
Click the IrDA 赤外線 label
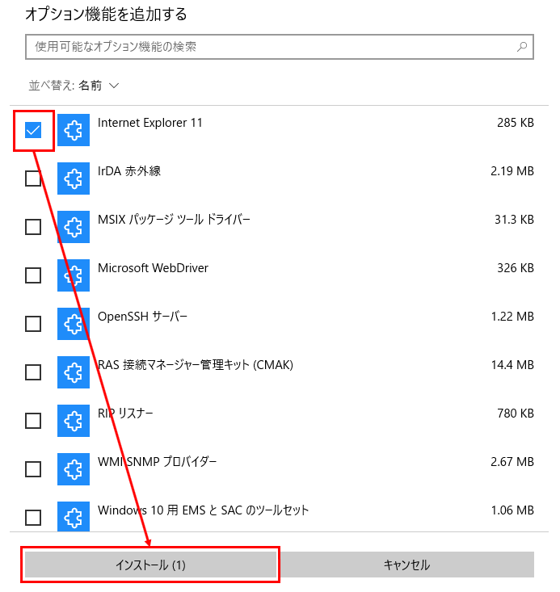pos(129,171)
